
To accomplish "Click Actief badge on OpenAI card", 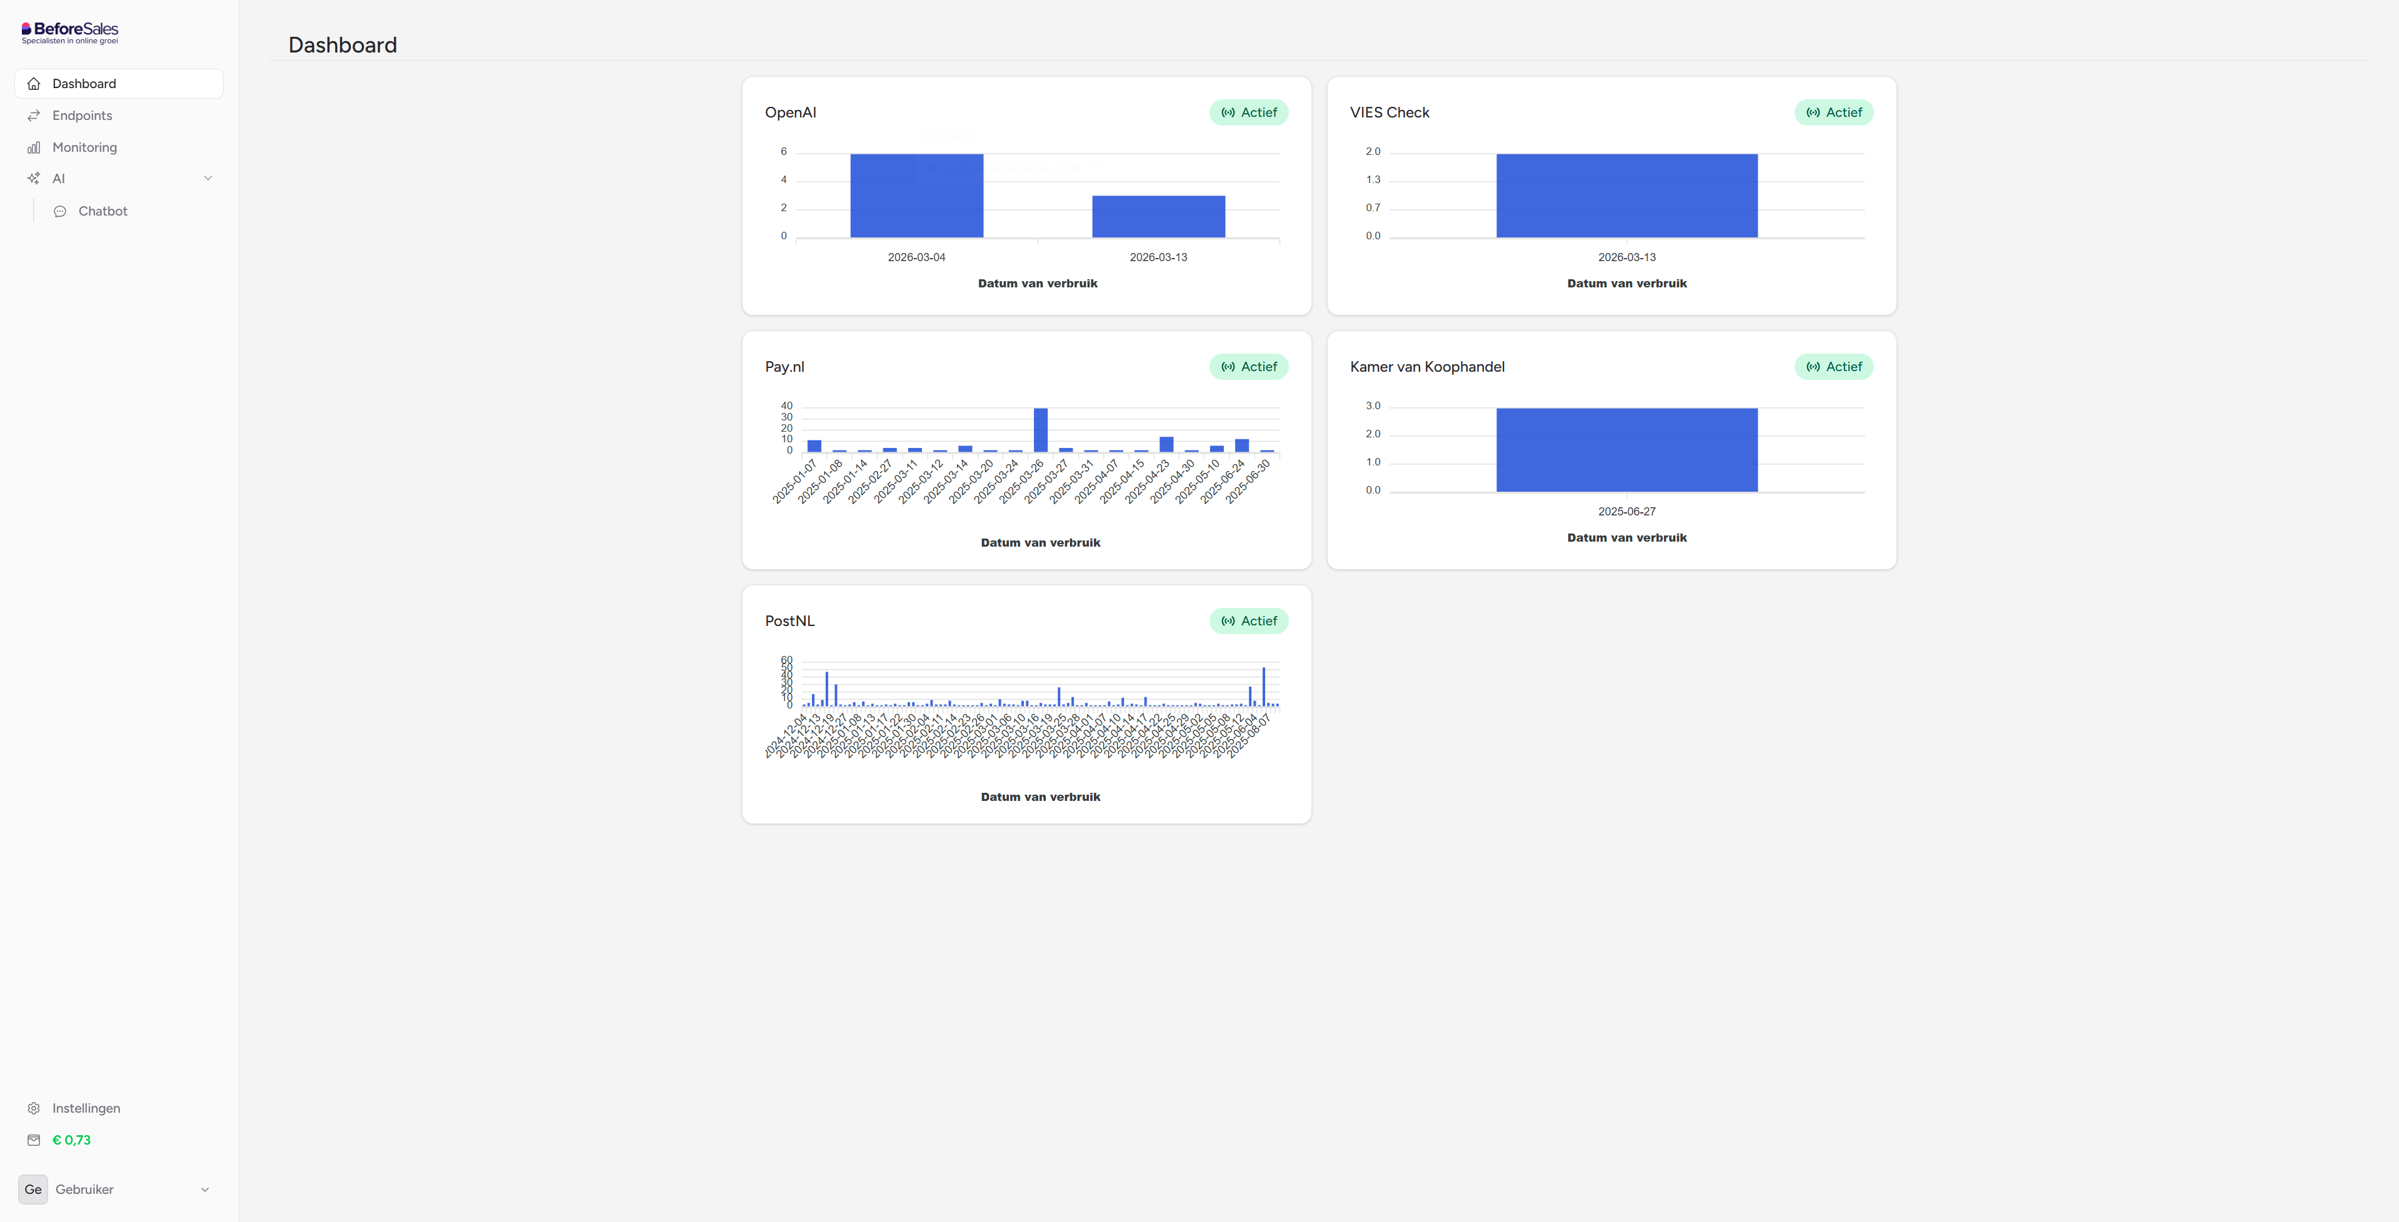I will click(1249, 112).
